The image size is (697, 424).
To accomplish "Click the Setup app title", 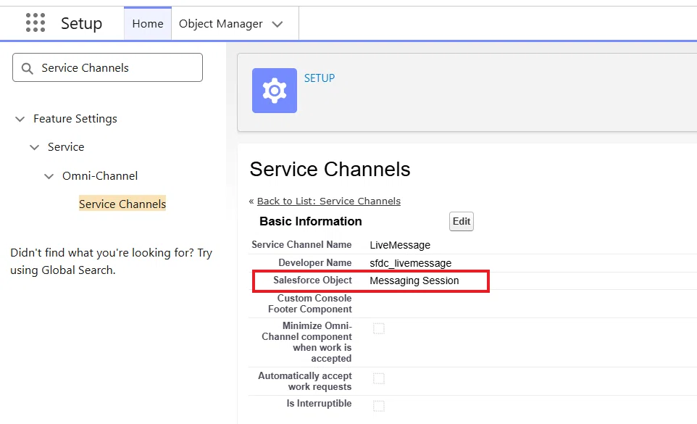I will click(81, 23).
